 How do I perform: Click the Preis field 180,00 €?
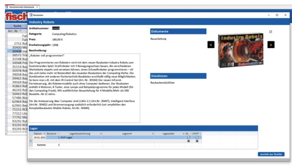57,39
